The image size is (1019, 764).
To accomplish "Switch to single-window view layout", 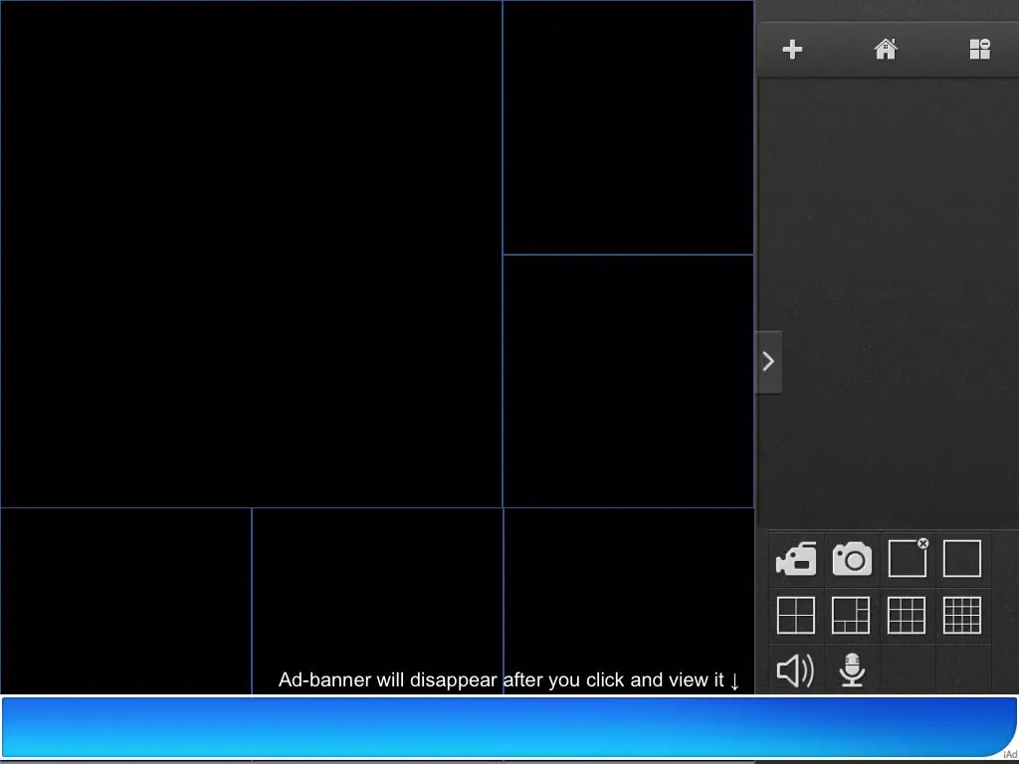I will click(962, 558).
